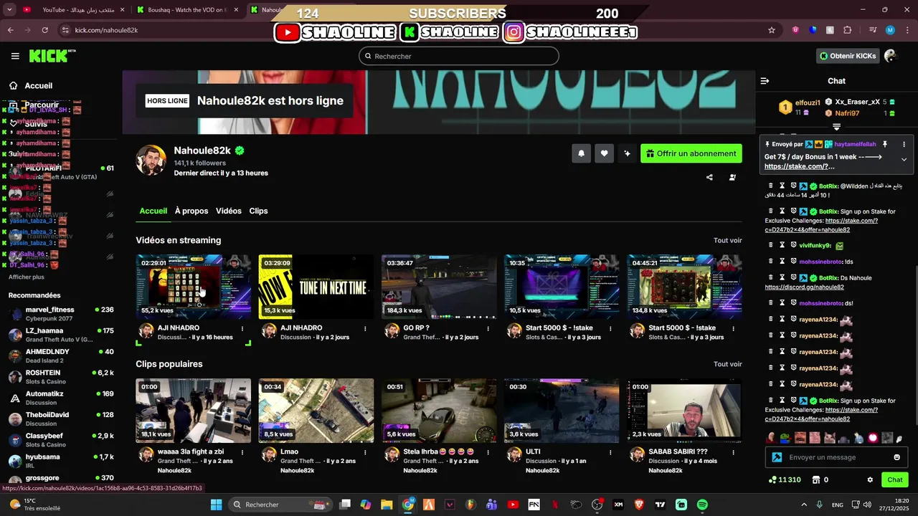Click the pin icon on pinned message

click(x=885, y=144)
